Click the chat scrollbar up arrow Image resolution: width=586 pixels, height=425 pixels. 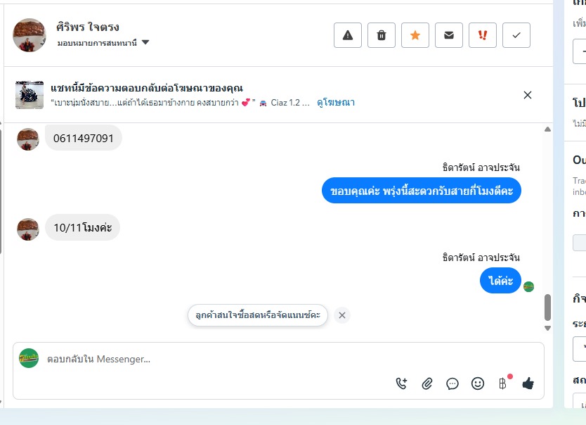click(x=548, y=129)
